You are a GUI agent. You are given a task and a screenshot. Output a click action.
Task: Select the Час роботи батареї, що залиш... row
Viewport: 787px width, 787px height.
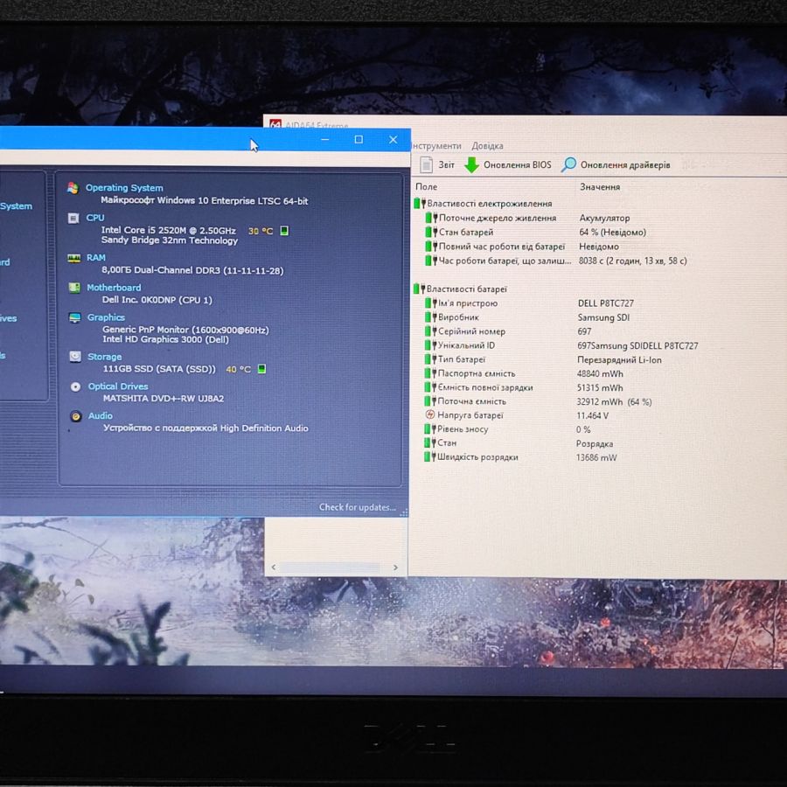point(556,261)
